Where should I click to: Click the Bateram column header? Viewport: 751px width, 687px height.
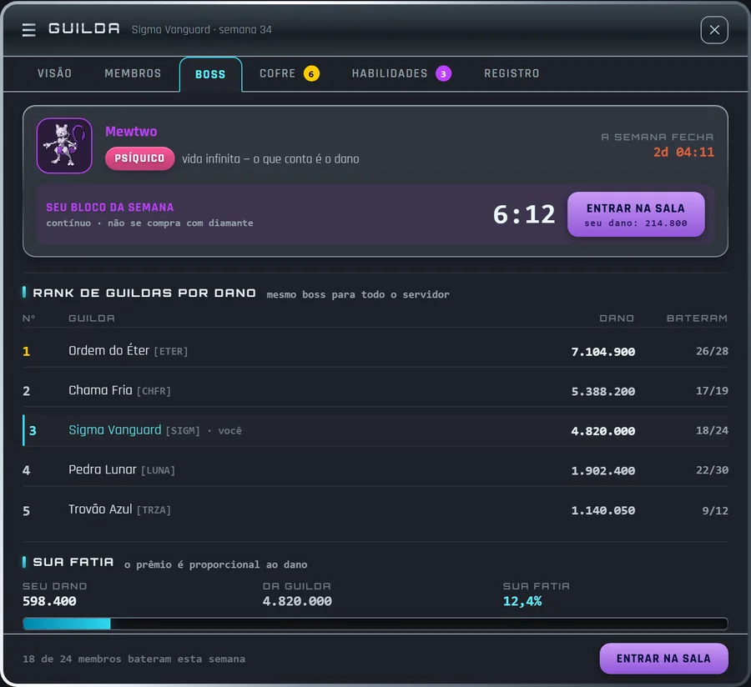click(697, 318)
